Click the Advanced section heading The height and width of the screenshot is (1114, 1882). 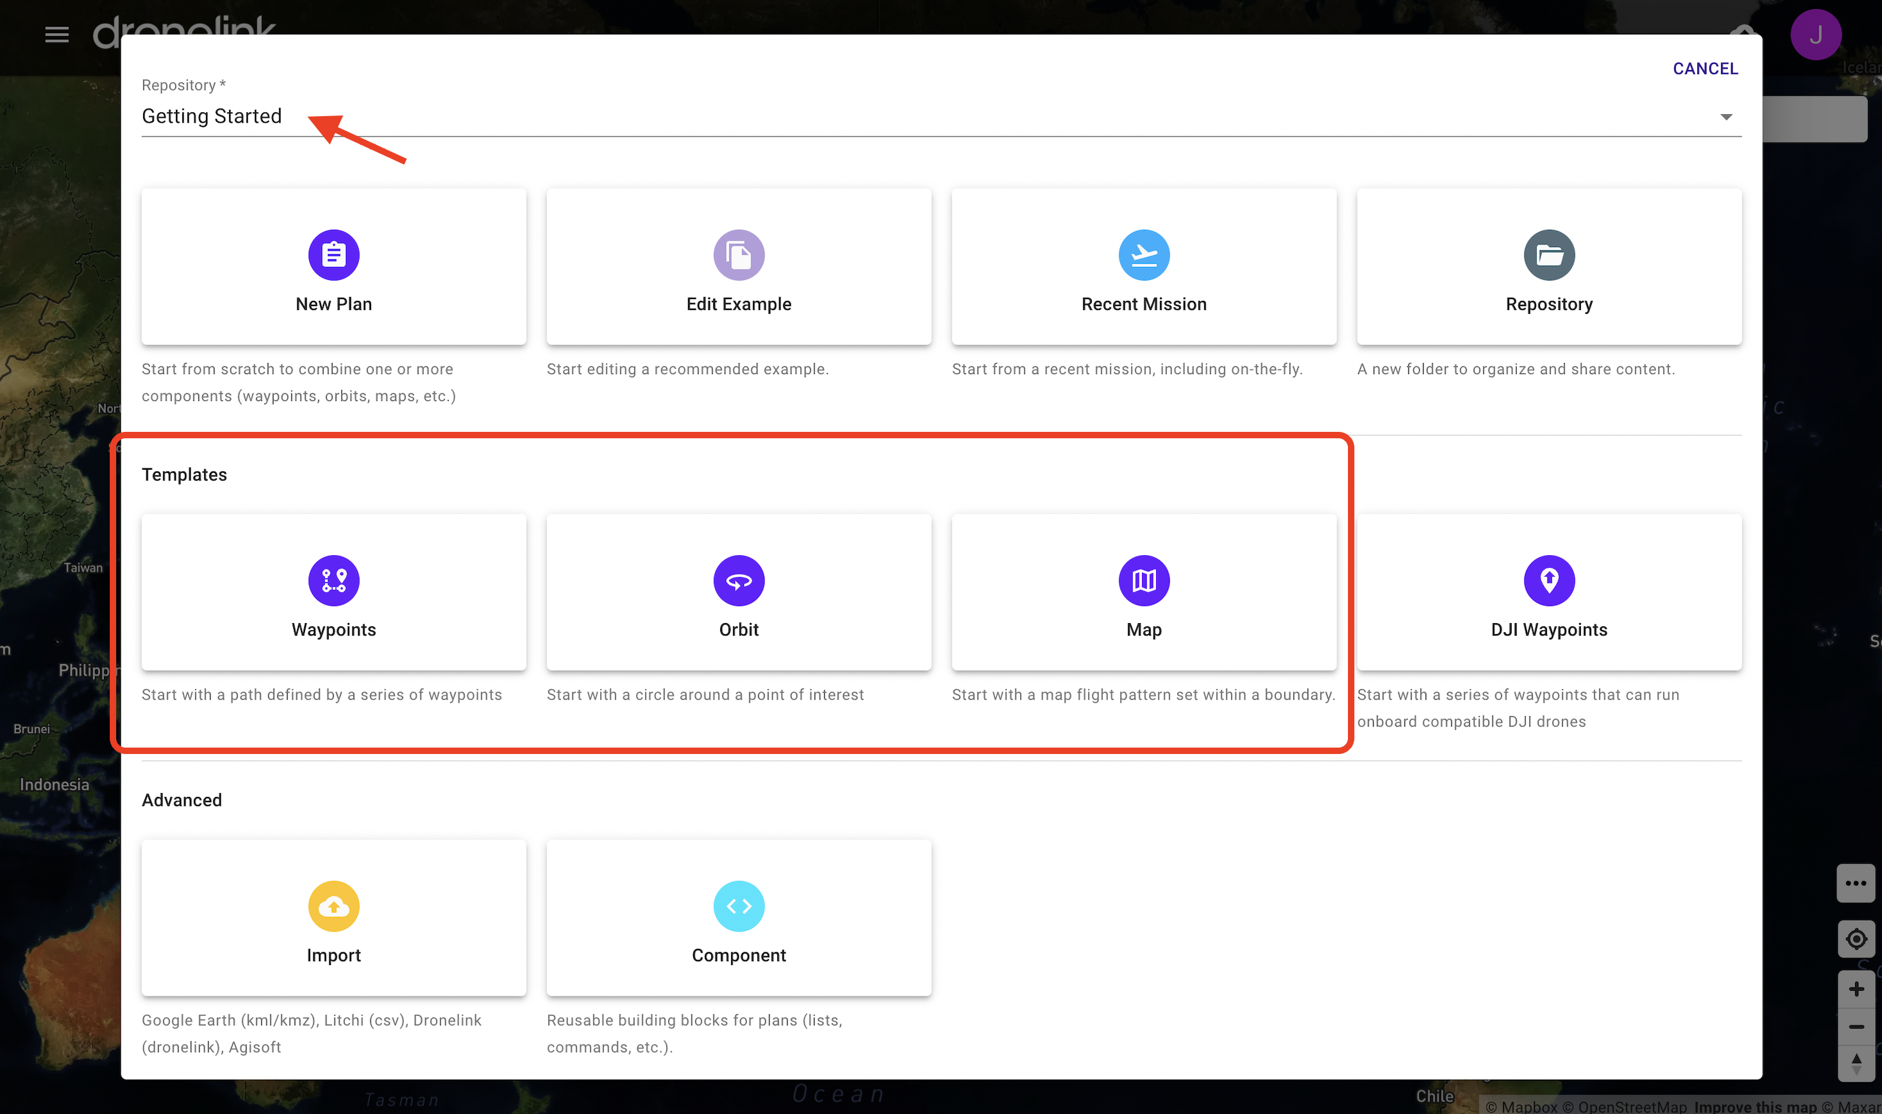182,800
